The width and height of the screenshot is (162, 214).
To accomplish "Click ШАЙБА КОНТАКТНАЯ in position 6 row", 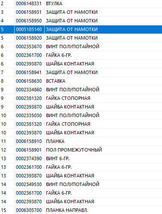I will click(70, 64).
